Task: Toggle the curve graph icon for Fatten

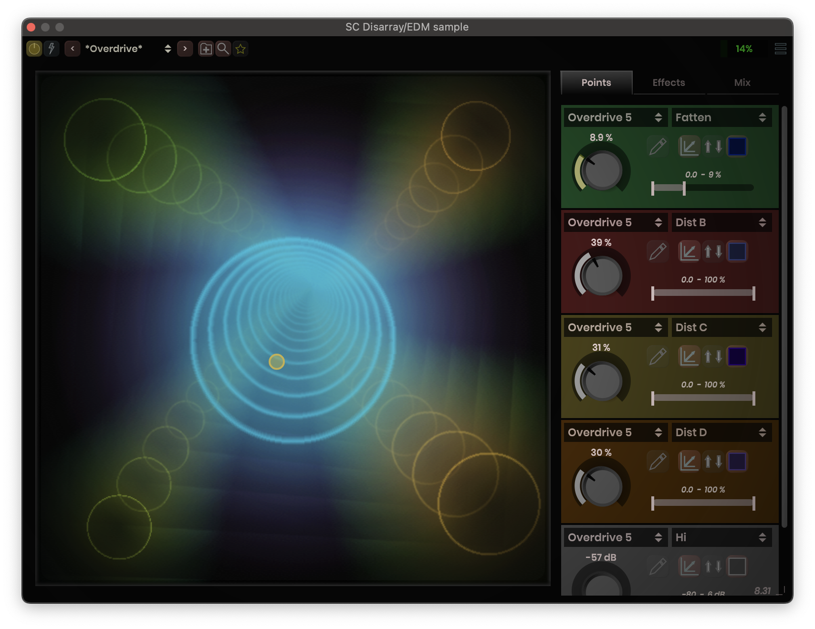Action: point(689,147)
